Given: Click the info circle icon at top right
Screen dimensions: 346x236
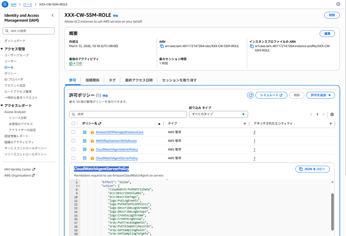Looking at the screenshot, I should pos(338,4).
